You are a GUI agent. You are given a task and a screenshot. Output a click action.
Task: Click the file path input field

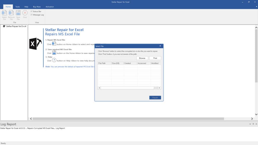pyautogui.click(x=116, y=58)
